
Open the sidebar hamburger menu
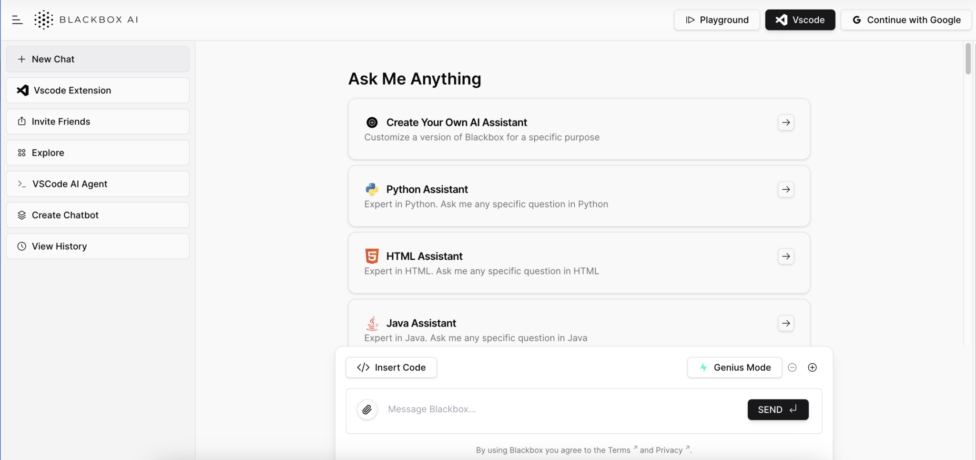click(x=18, y=20)
